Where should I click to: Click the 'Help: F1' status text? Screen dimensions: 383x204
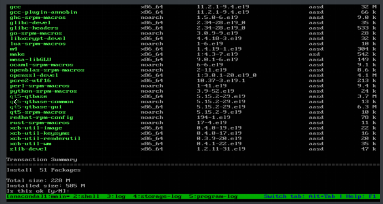(x=361, y=196)
